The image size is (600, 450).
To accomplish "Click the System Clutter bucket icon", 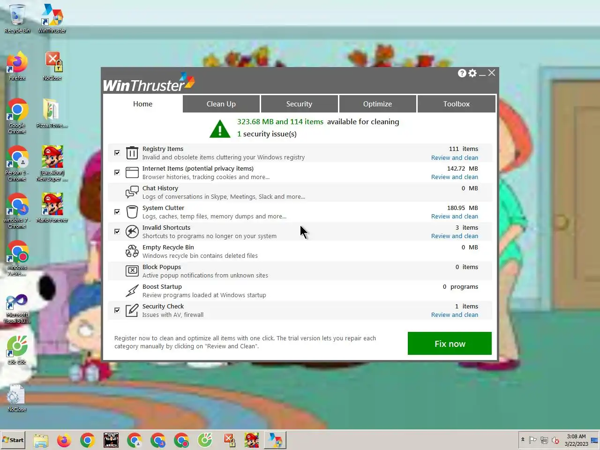I will [x=132, y=212].
